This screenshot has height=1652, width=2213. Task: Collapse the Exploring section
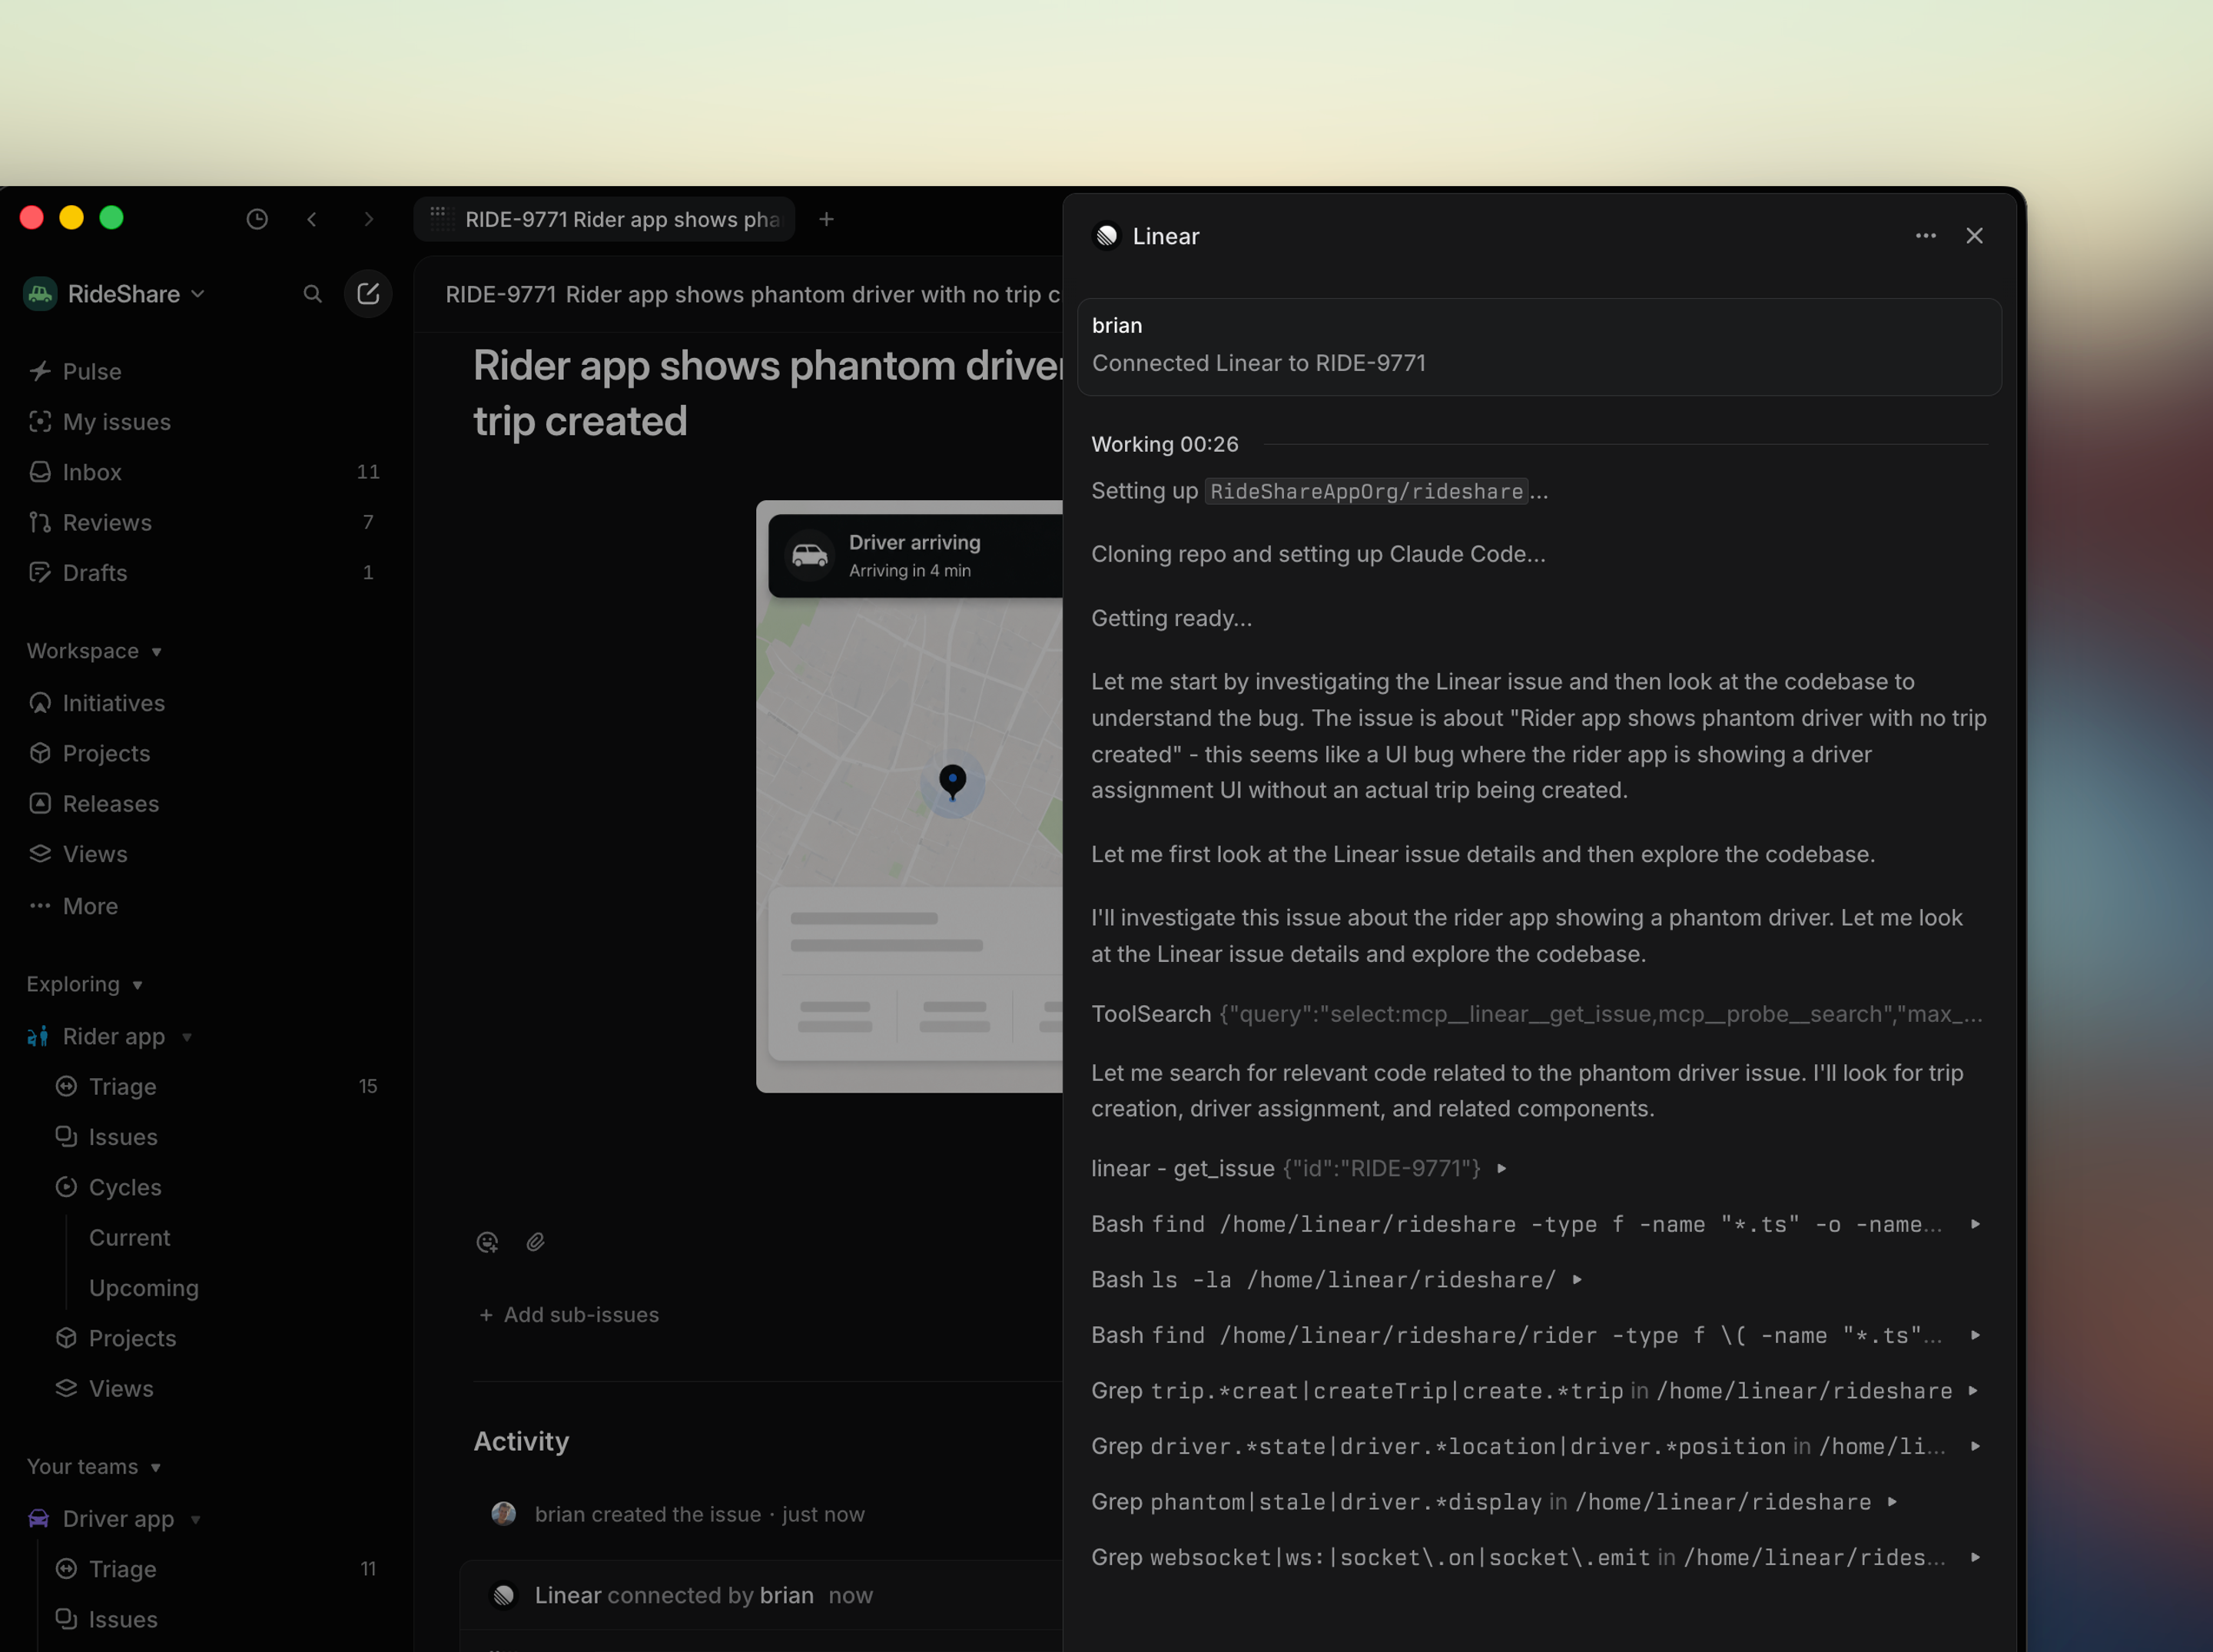point(84,984)
